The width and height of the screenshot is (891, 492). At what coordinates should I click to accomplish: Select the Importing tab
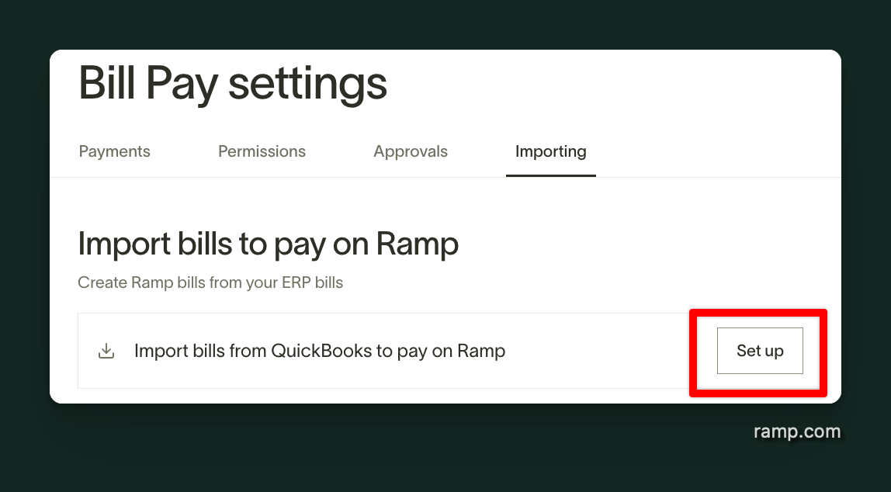[x=551, y=151]
